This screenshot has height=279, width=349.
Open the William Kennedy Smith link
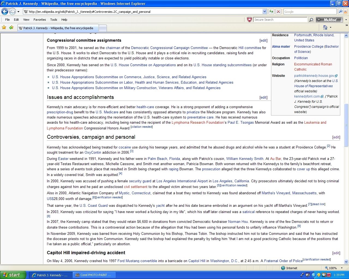click(x=245, y=159)
